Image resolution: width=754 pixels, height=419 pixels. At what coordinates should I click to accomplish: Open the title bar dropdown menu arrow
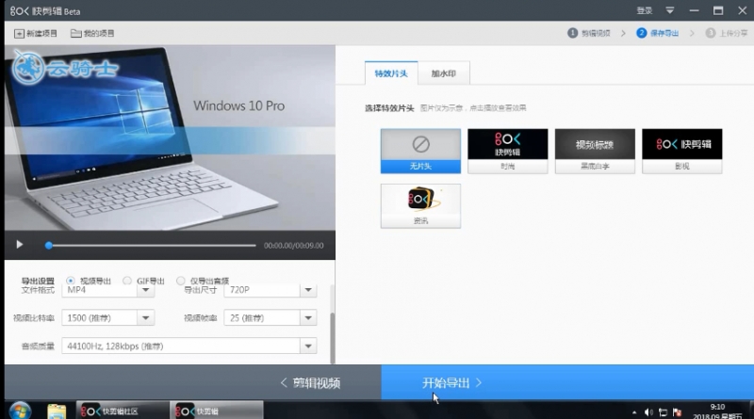[669, 10]
